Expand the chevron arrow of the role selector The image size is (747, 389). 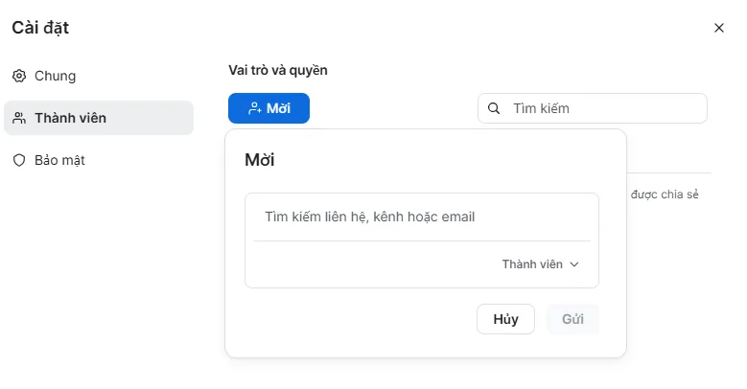point(574,264)
